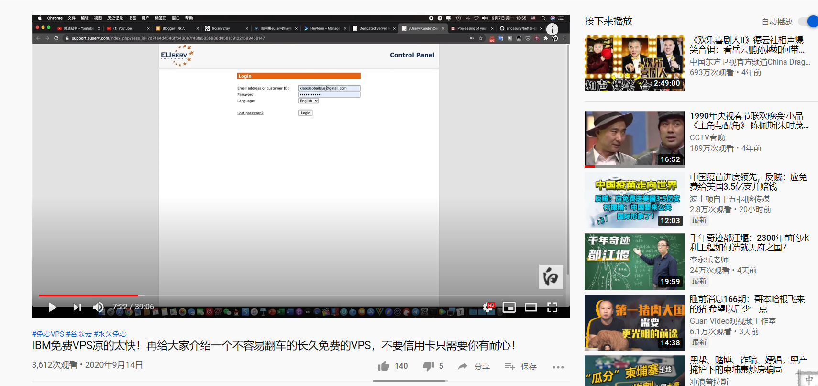Dislike the video with thumbs down
818x386 pixels.
[428, 366]
